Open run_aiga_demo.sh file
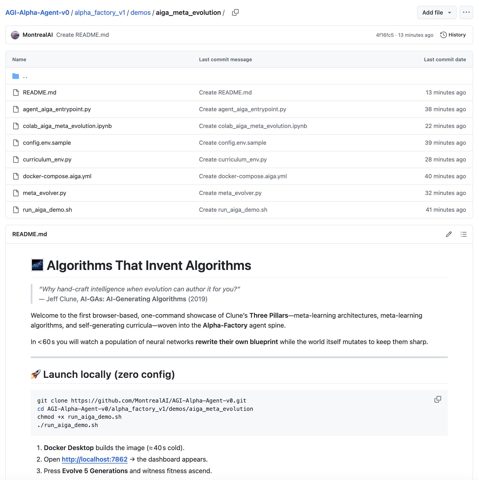Image resolution: width=479 pixels, height=480 pixels. click(48, 210)
